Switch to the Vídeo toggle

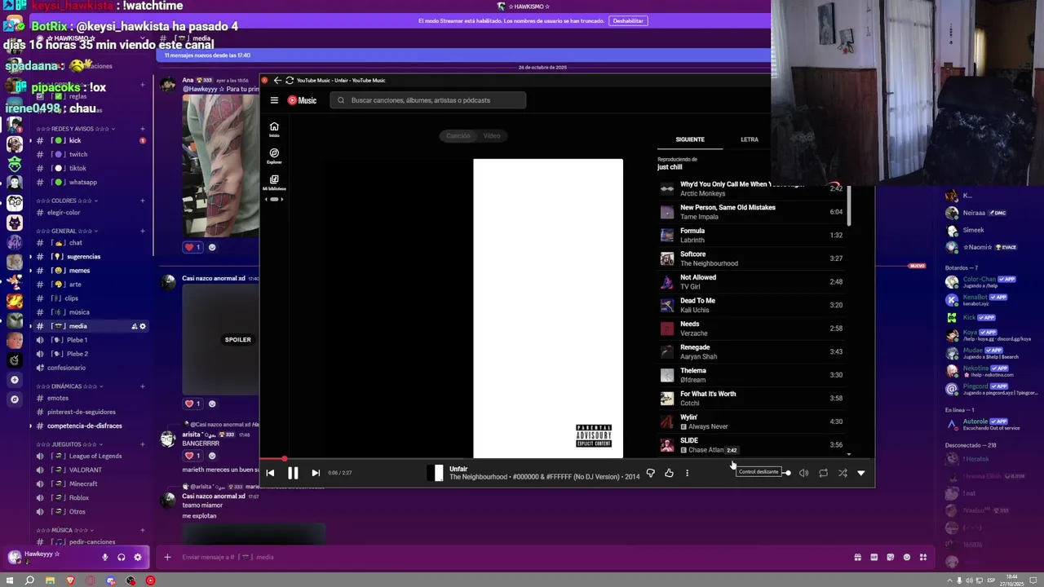(492, 136)
